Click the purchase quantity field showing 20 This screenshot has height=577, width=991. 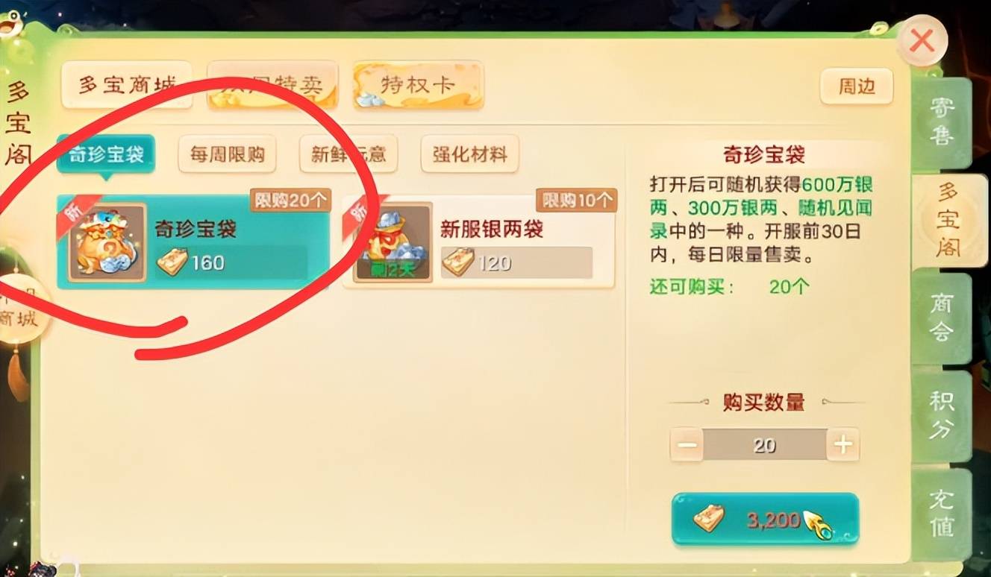765,446
